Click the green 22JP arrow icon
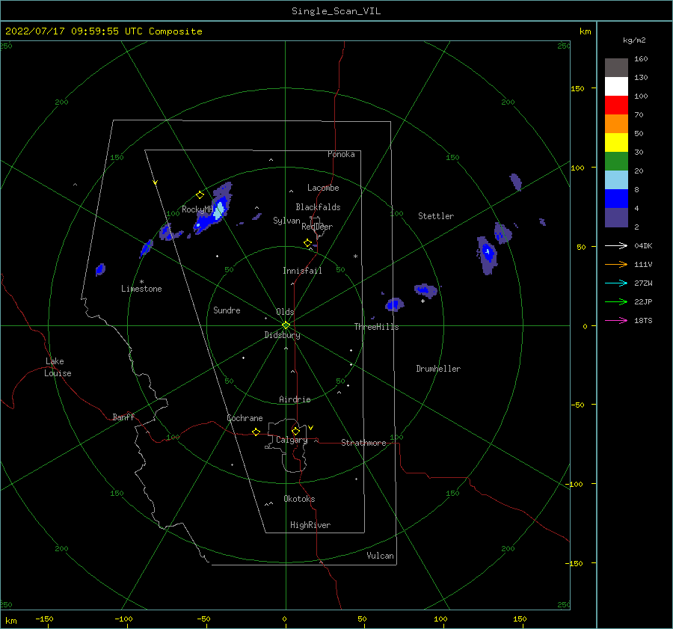Image resolution: width=673 pixels, height=629 pixels. 616,302
